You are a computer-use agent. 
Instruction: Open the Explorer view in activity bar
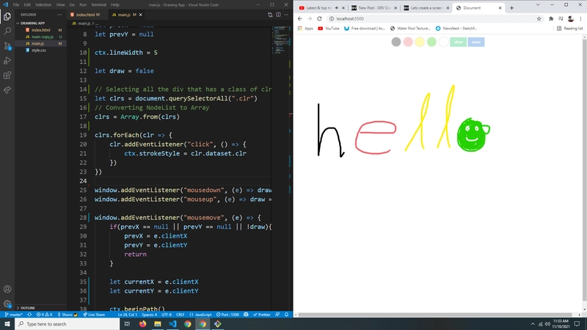tap(7, 16)
